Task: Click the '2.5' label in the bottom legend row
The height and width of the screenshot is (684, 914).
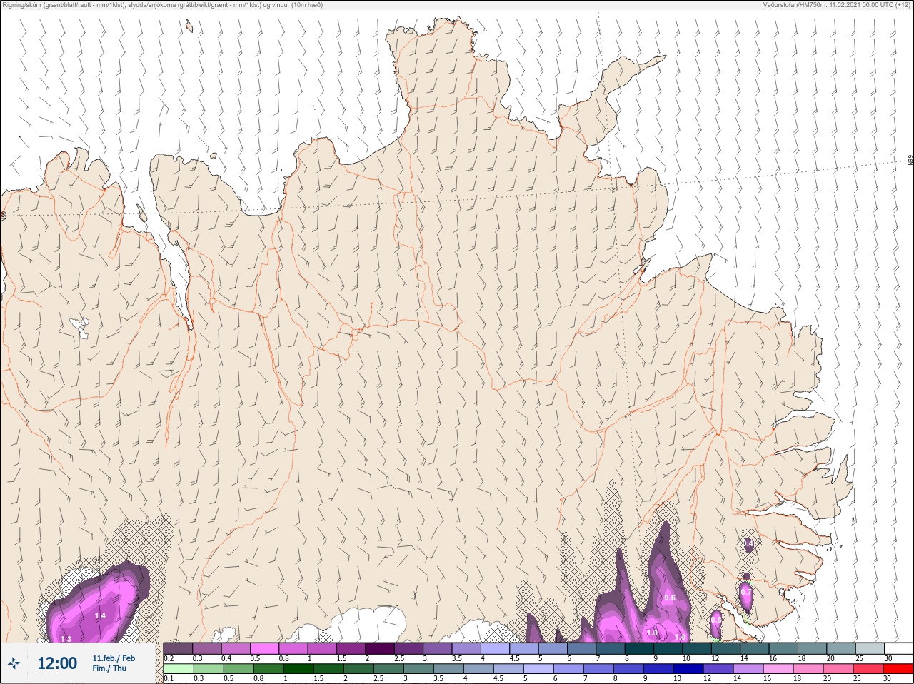Action: click(378, 678)
